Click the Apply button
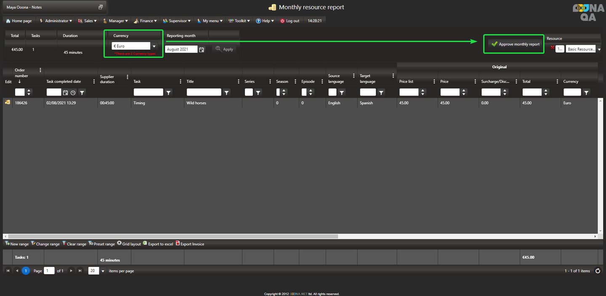606x296 pixels. click(x=224, y=49)
